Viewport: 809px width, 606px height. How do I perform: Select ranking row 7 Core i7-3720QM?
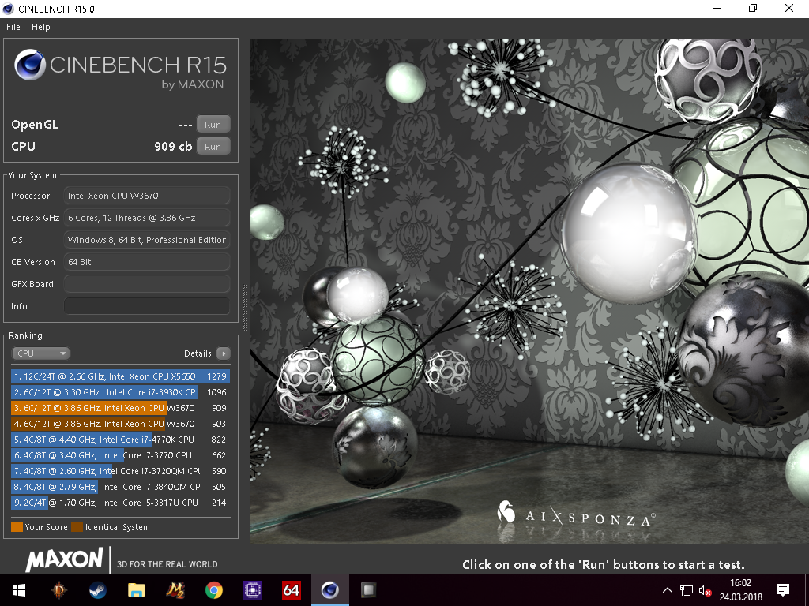120,471
